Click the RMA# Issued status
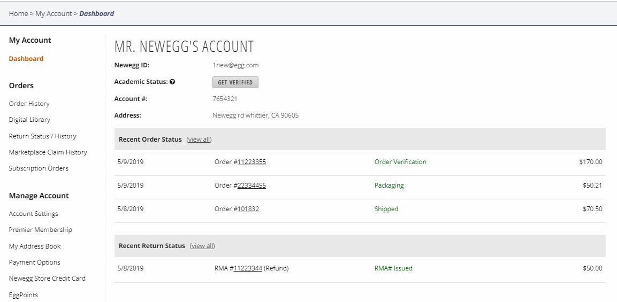617x302 pixels. 393,268
